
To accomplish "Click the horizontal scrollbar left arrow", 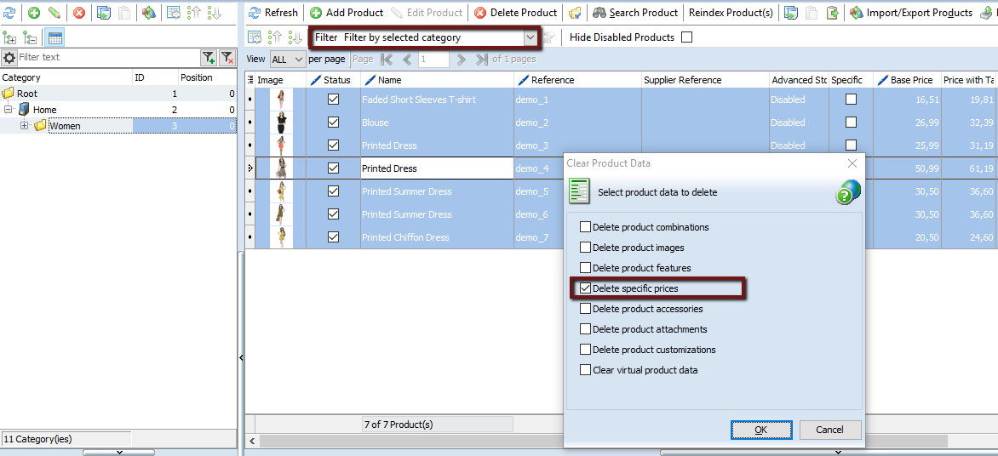I will 252,441.
